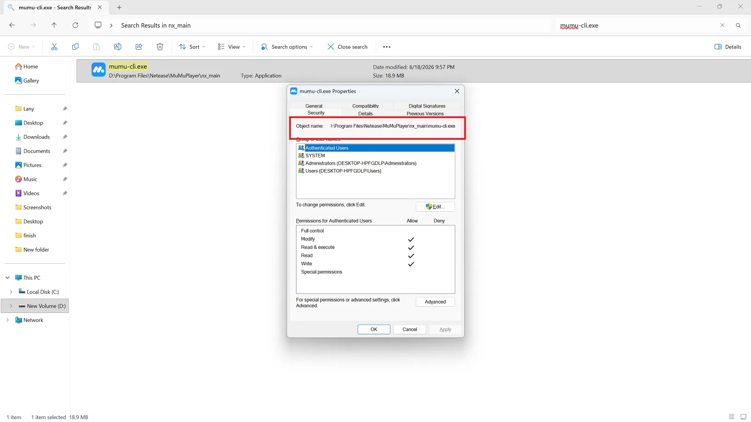The width and height of the screenshot is (751, 422).
Task: Open the New dropdown
Action: coord(22,47)
